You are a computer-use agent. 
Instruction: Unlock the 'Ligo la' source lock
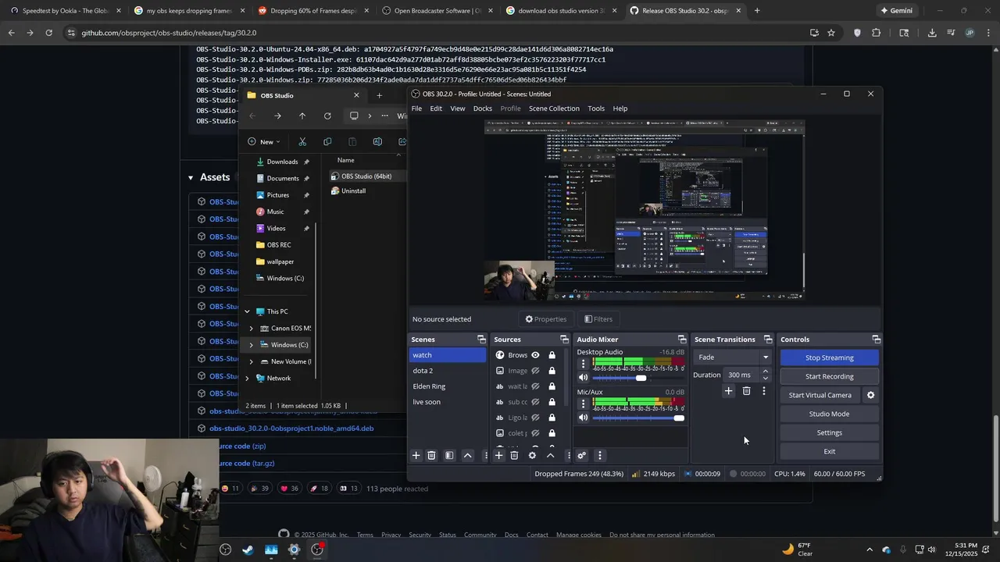552,418
